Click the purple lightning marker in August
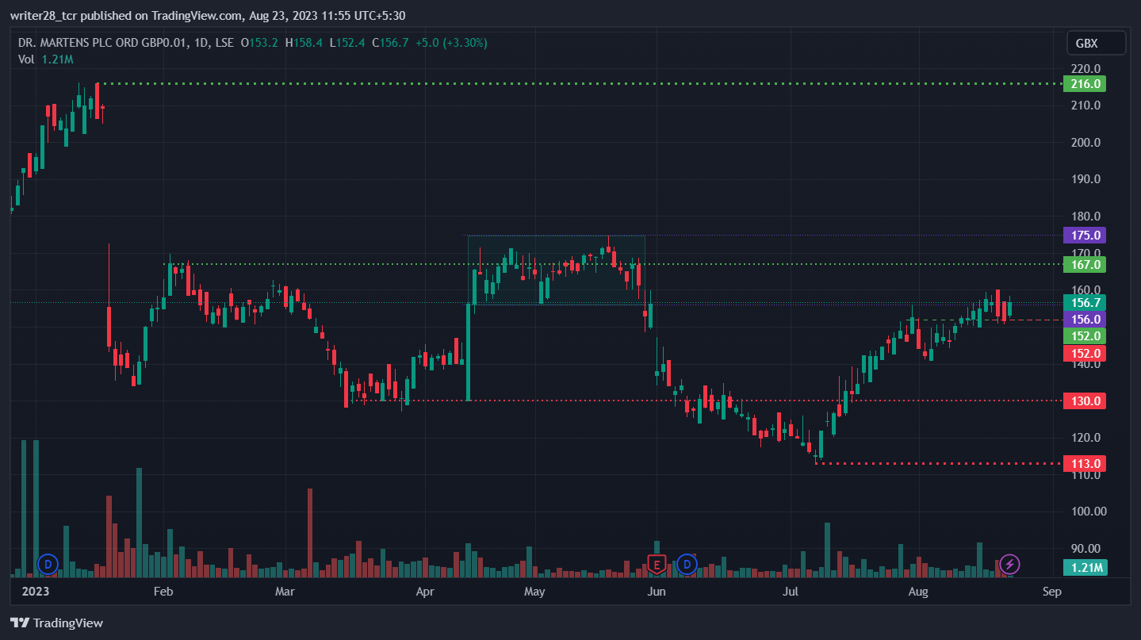The width and height of the screenshot is (1141, 640). click(x=1009, y=565)
